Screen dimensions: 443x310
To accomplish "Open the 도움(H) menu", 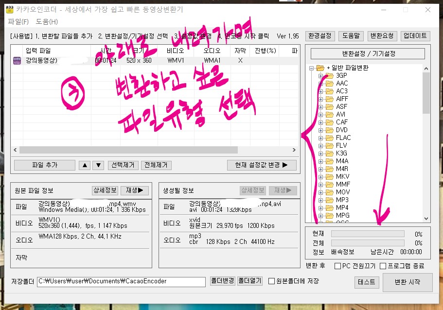I will [47, 22].
